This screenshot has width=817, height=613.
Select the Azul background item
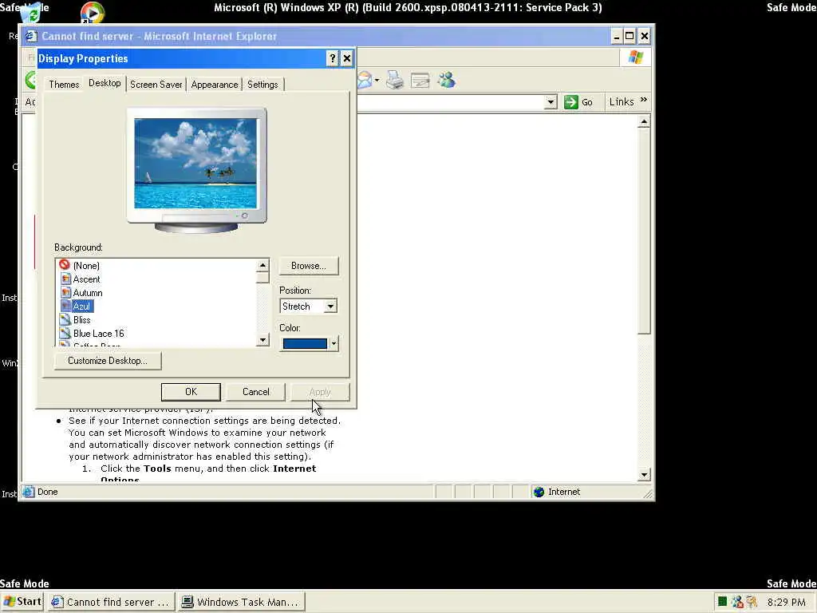[82, 306]
